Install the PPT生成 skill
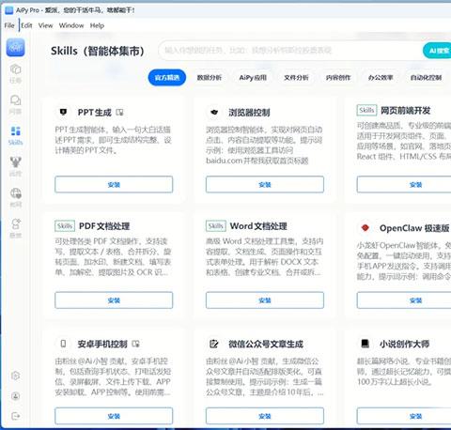 pyautogui.click(x=114, y=185)
